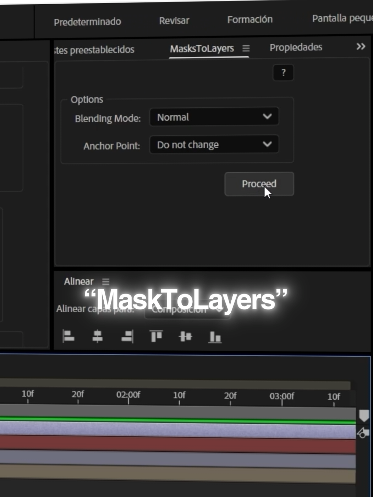This screenshot has width=373, height=497.
Task: Select the Alinear panel title
Action: click(78, 281)
